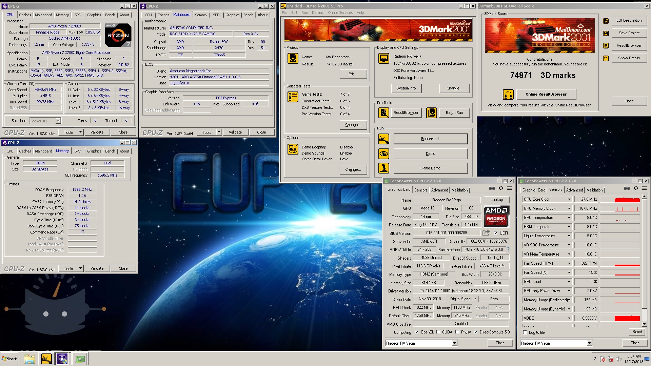Image resolution: width=651 pixels, height=366 pixels.
Task: Click the Options icon in 3DMark window
Action: pos(293,149)
